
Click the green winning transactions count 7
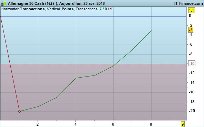[100, 9]
